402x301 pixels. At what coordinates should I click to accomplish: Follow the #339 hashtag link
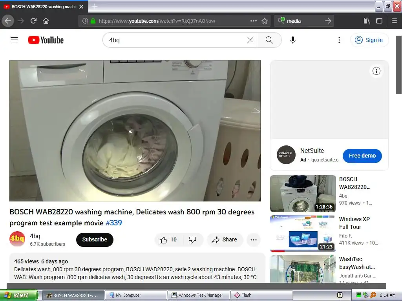(114, 223)
